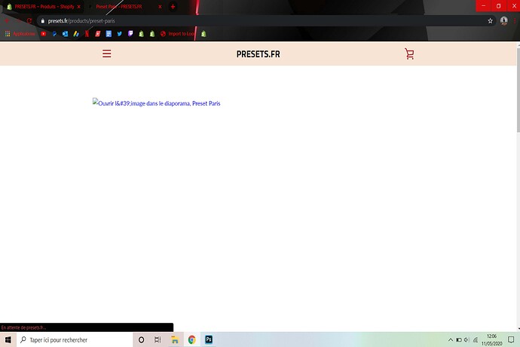Screen dimensions: 520x347
Task: Click the page vertical scrollbar thumb
Action: coord(518,90)
